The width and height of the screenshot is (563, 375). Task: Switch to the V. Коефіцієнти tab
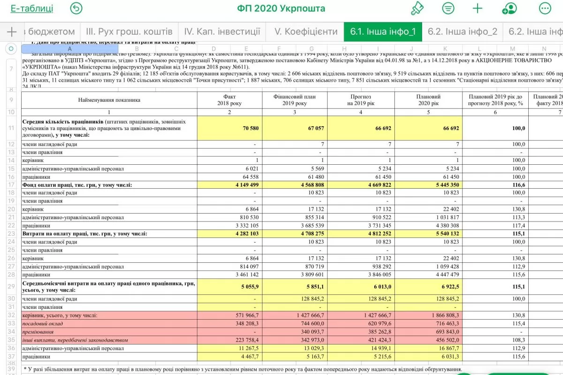[306, 32]
